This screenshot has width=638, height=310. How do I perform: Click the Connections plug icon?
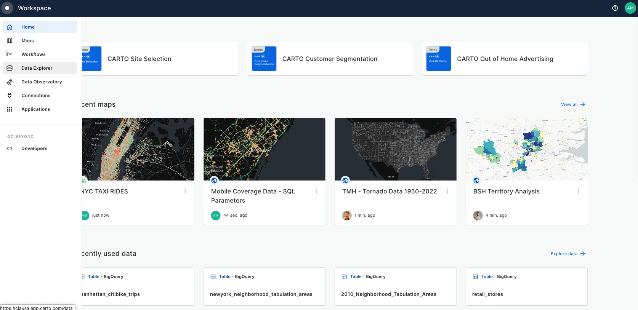click(x=10, y=96)
